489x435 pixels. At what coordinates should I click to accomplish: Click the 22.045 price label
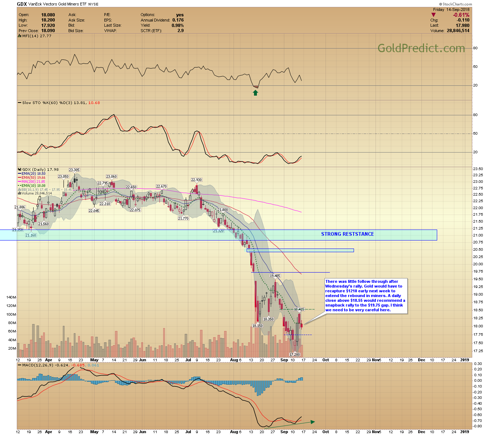[94, 211]
